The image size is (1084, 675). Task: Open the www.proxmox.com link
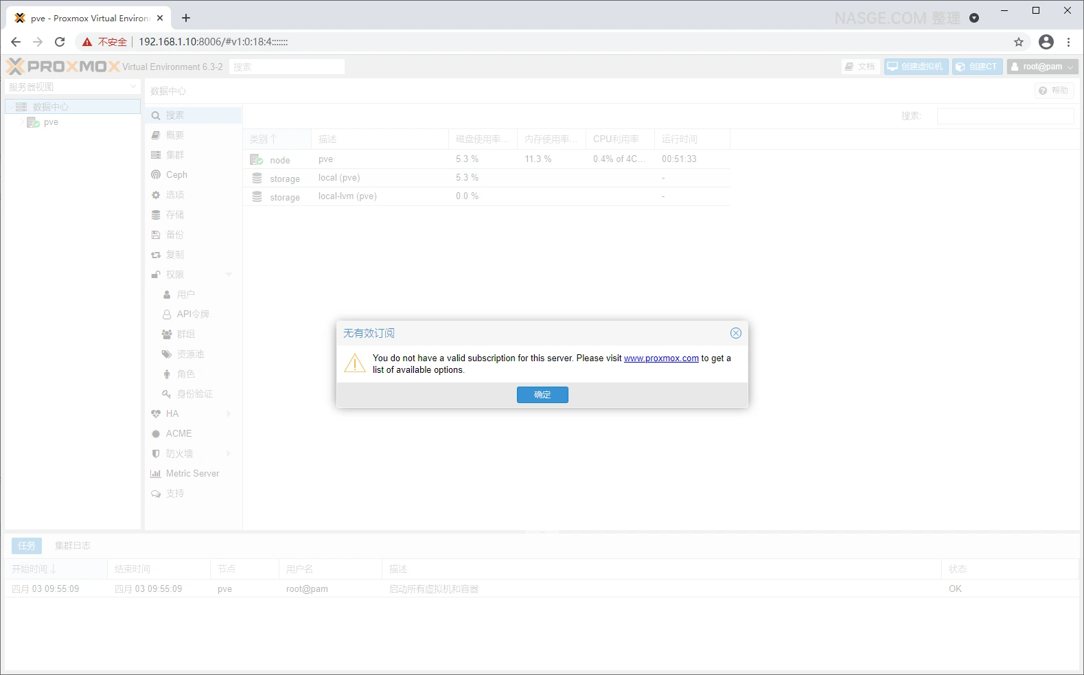661,358
